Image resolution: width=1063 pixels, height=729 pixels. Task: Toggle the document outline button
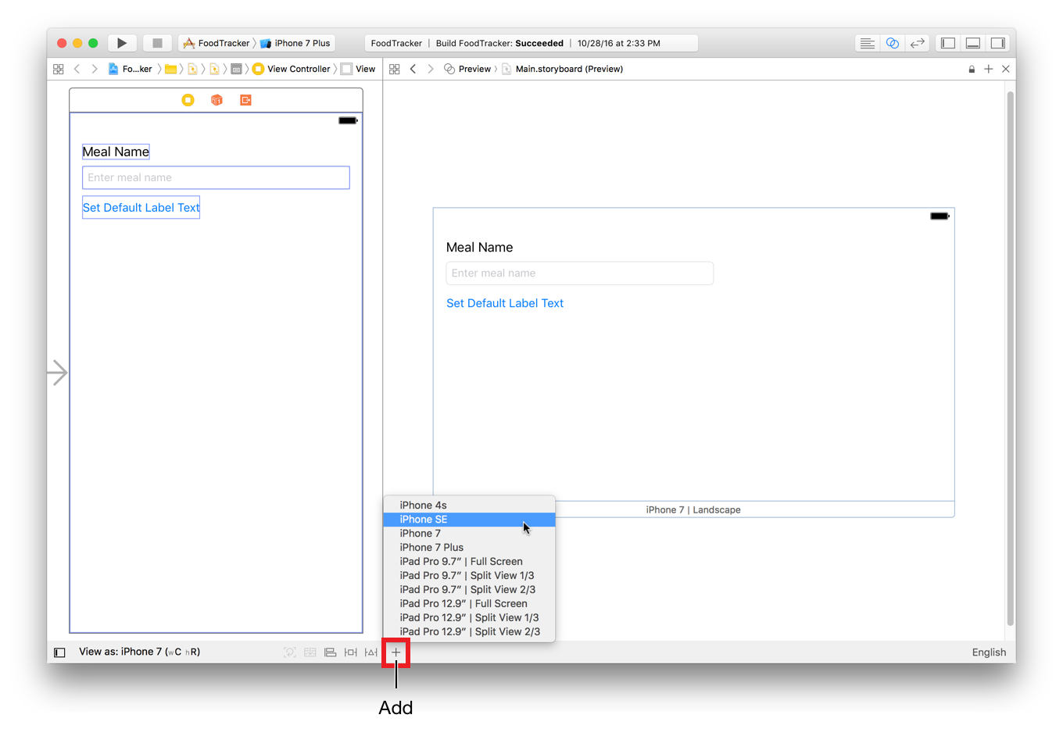tap(59, 652)
